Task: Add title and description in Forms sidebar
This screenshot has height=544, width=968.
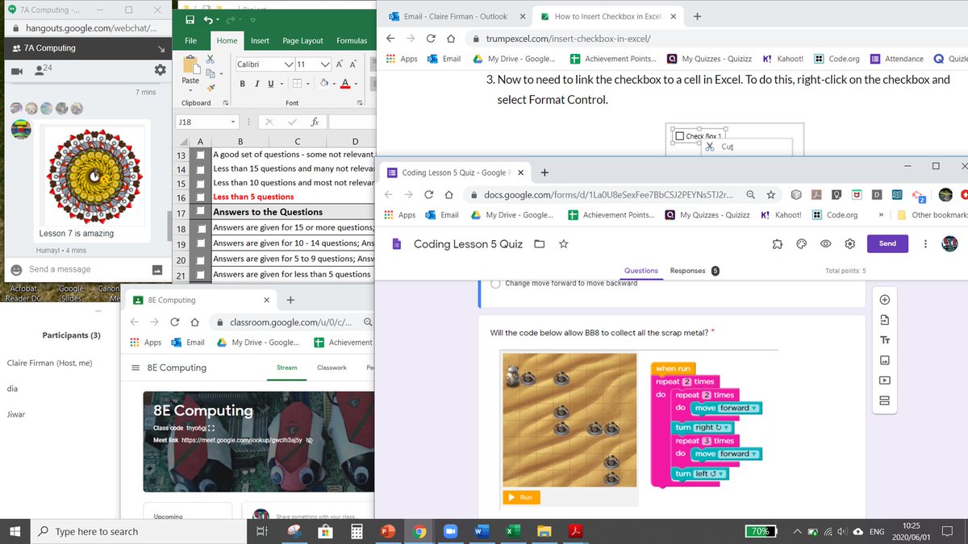Action: (x=883, y=340)
